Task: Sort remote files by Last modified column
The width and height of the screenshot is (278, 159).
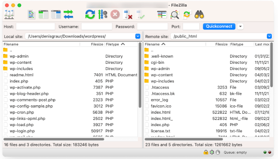Action: point(262,44)
